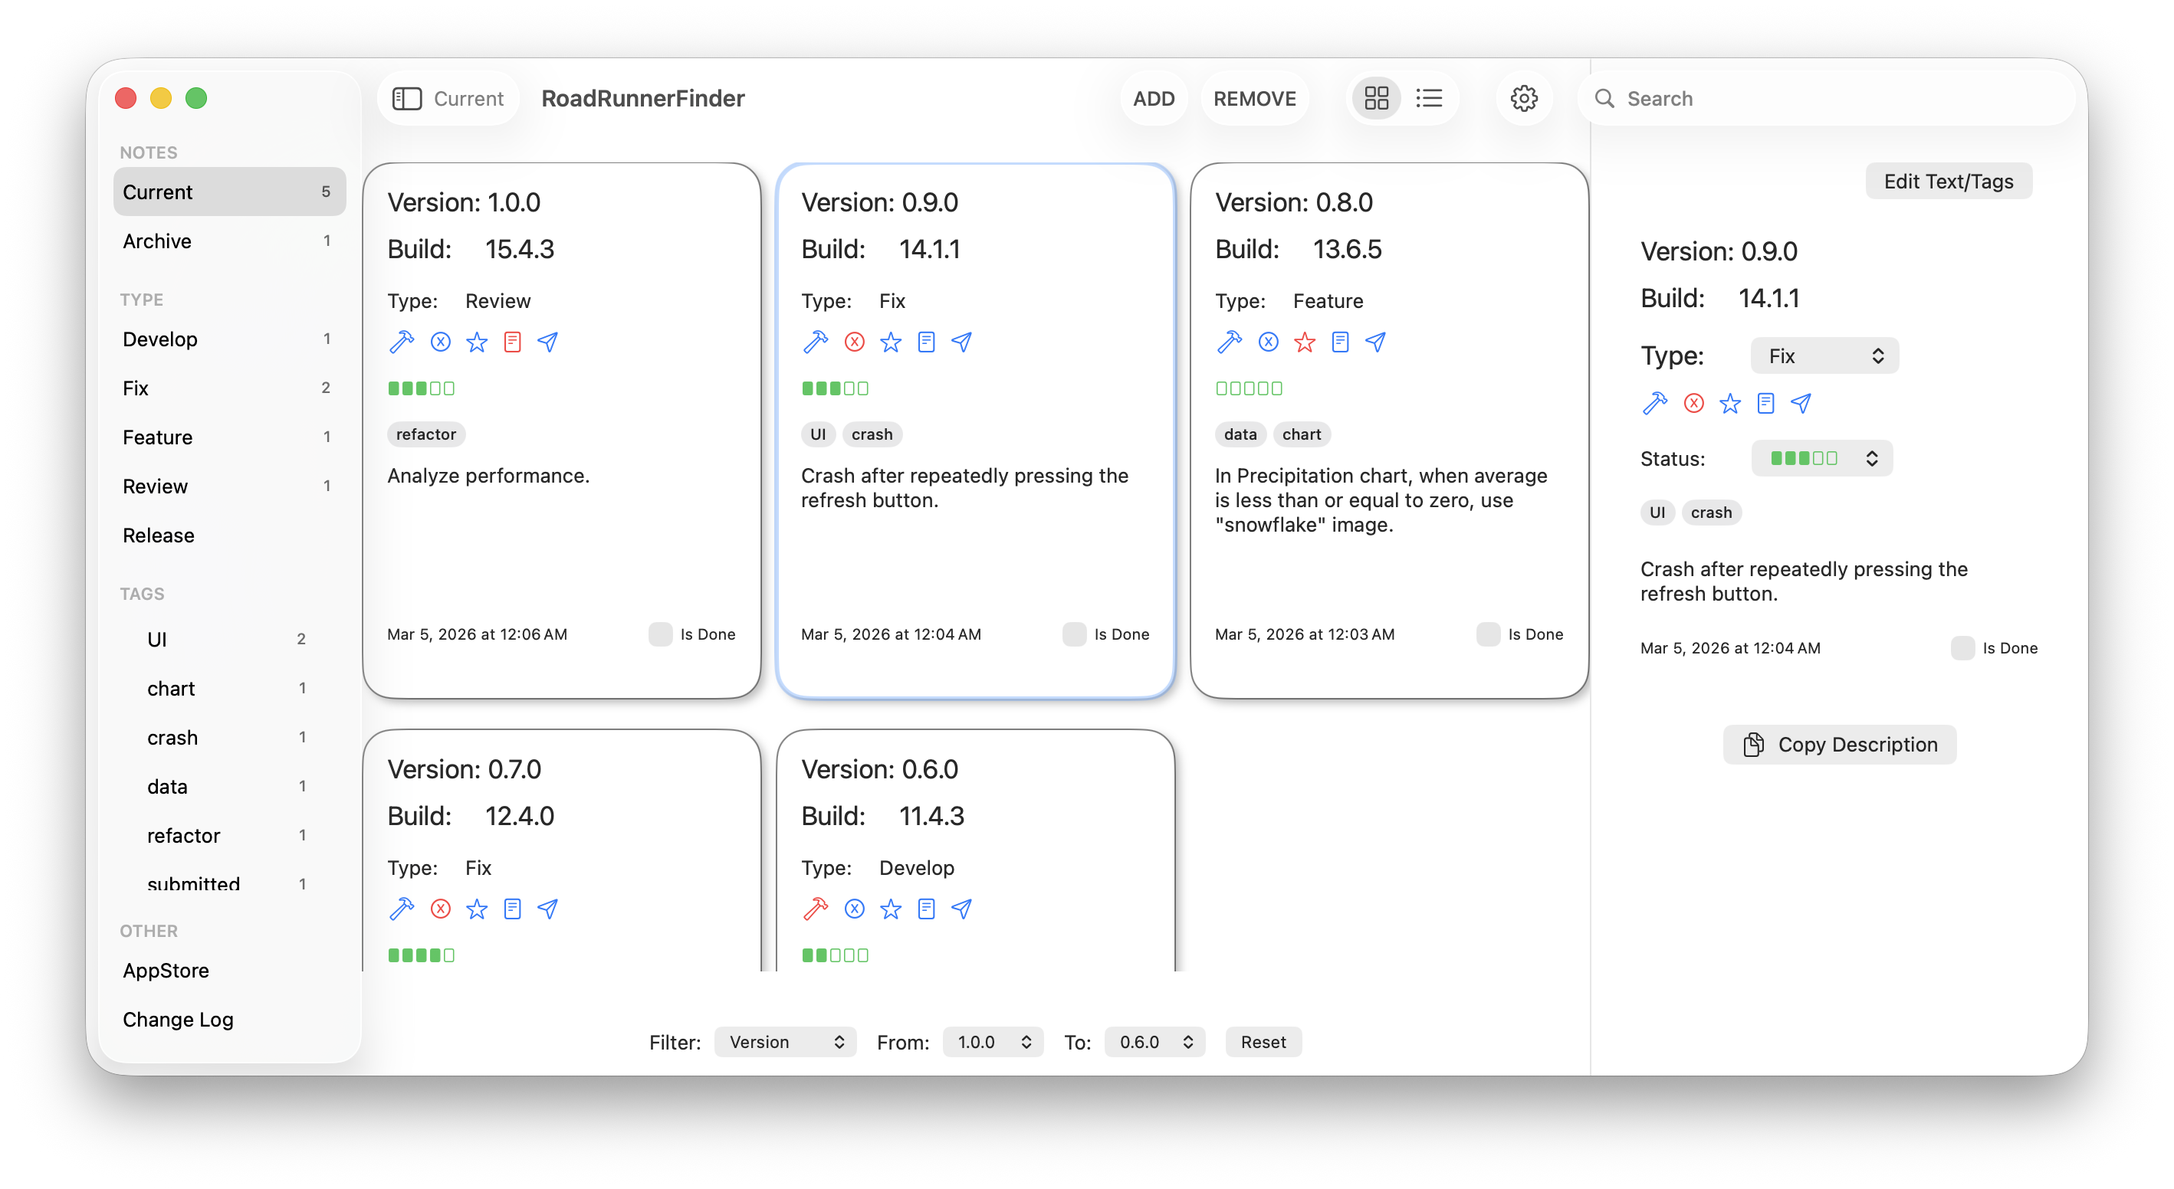Viewport: 2174px width, 1189px height.
Task: Open the Type dropdown in the detail panel
Action: click(1824, 355)
